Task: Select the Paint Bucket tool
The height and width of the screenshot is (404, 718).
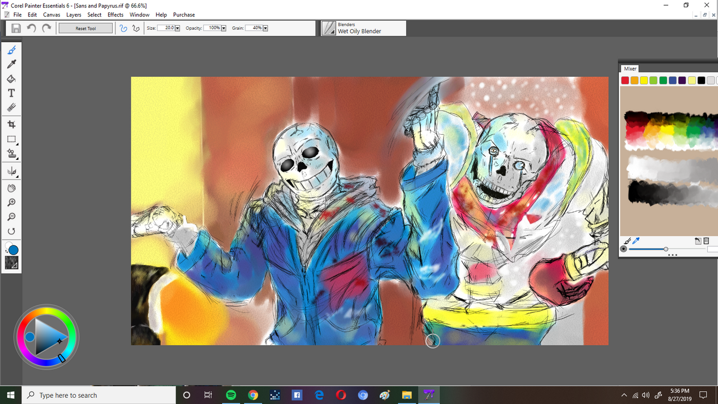Action: click(11, 79)
